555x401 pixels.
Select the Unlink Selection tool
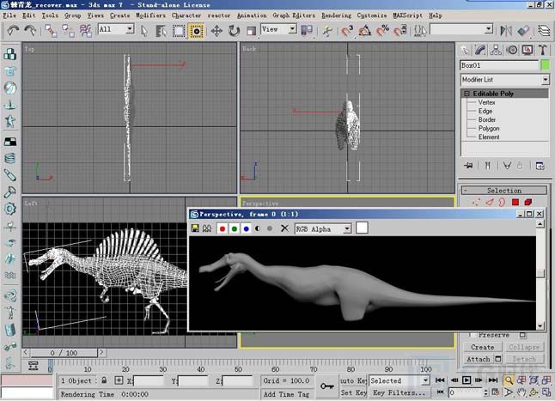68,31
